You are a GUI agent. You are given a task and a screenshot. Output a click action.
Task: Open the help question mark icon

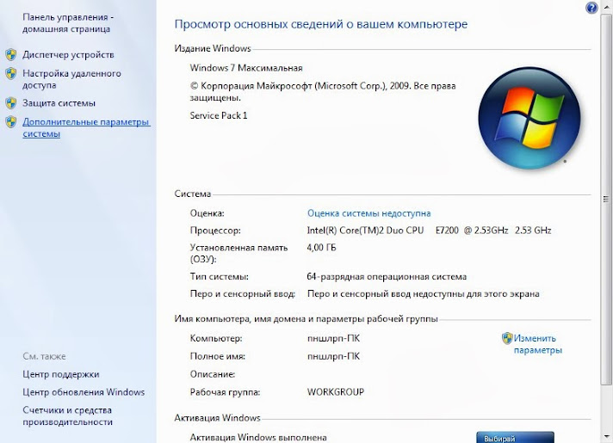591,8
